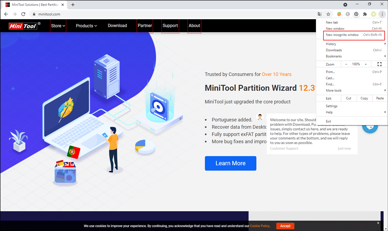
Task: Go back to the previous page
Action: [6, 14]
